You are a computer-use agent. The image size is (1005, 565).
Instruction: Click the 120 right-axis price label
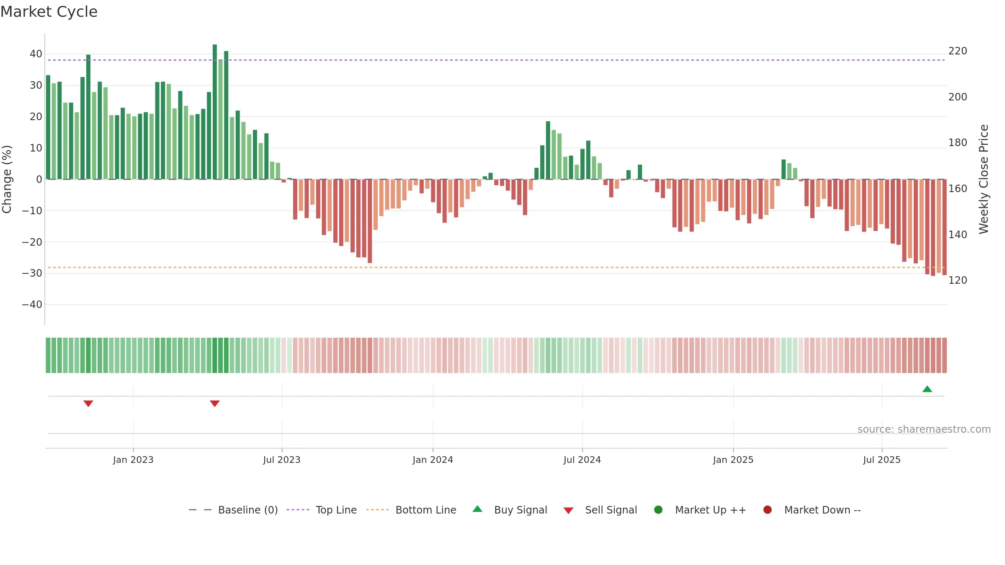[958, 280]
